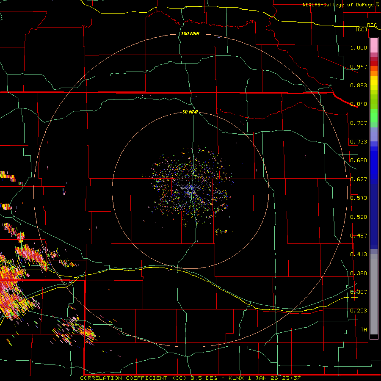Click the 0.627 color scale value
Viewport: 381px width, 381px height.
point(359,179)
